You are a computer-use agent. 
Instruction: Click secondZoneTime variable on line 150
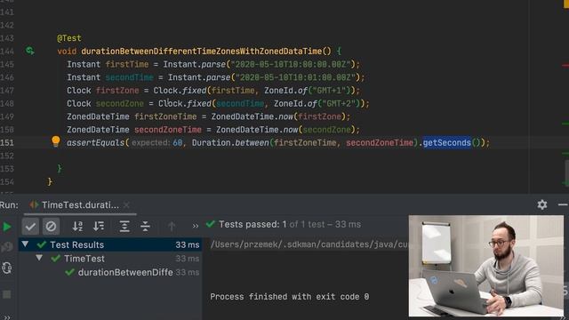tap(168, 130)
